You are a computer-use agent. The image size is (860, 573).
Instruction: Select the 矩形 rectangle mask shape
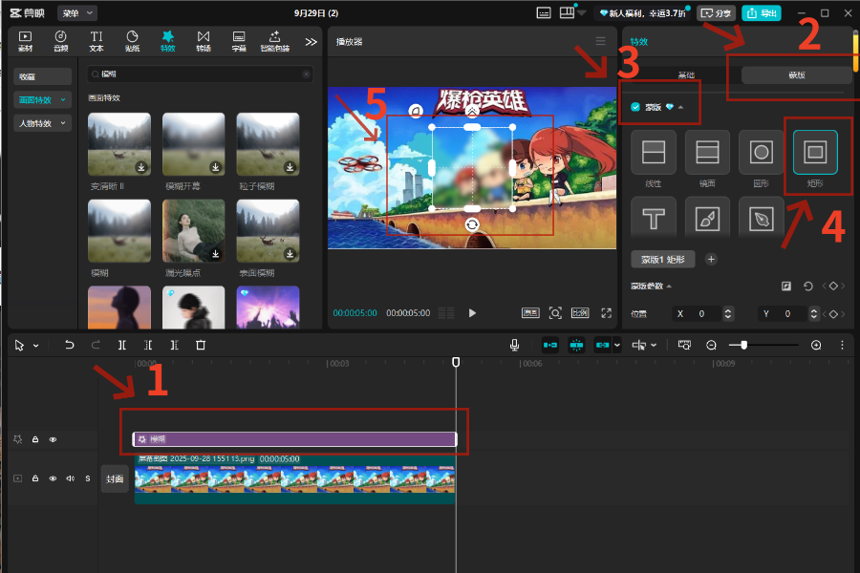tap(815, 152)
